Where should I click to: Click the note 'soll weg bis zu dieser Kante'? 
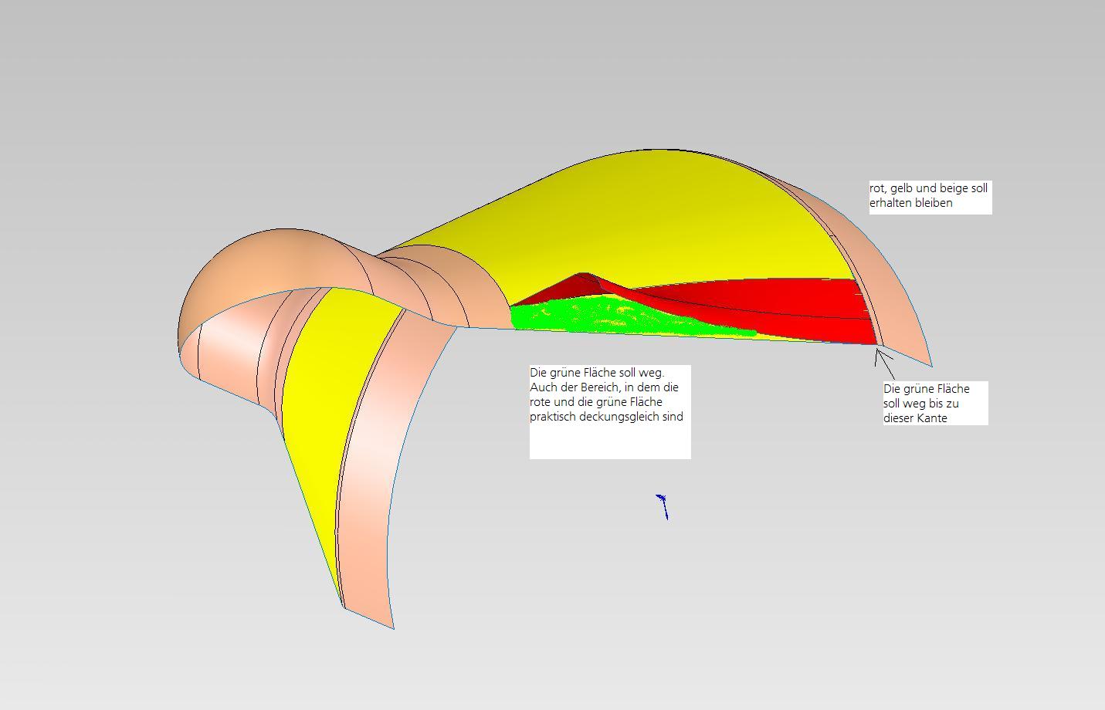(x=935, y=403)
